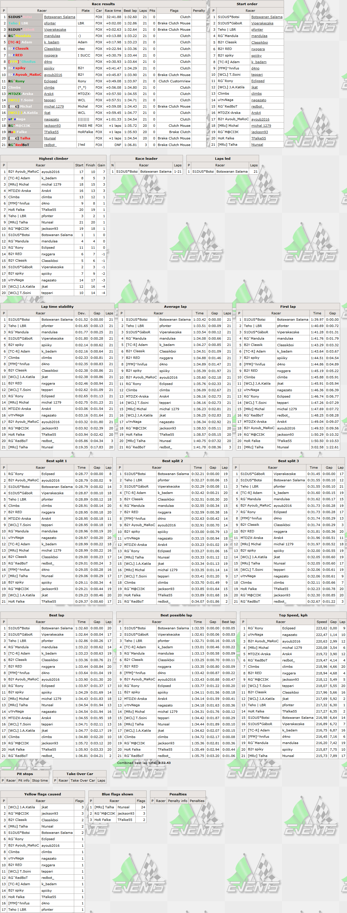Open jkat link in Race results table

47,113
